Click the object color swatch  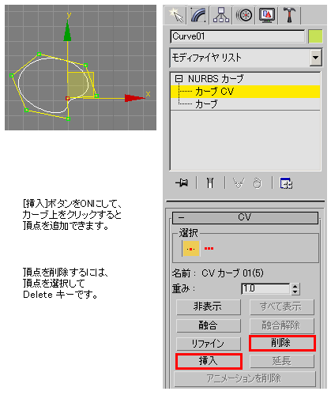(315, 36)
